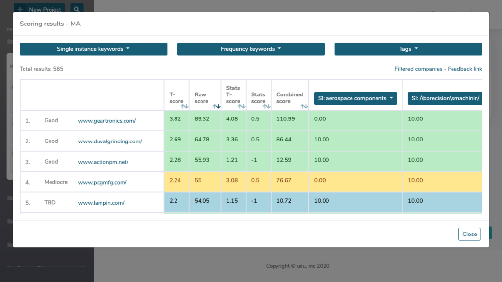The height and width of the screenshot is (282, 502).
Task: Click New Project button in background
Action: (x=39, y=9)
